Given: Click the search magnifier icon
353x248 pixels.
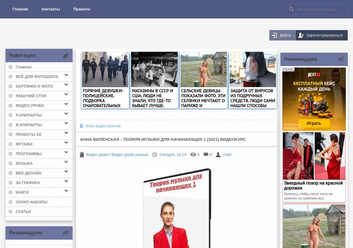Looking at the screenshot, I should [291, 9].
